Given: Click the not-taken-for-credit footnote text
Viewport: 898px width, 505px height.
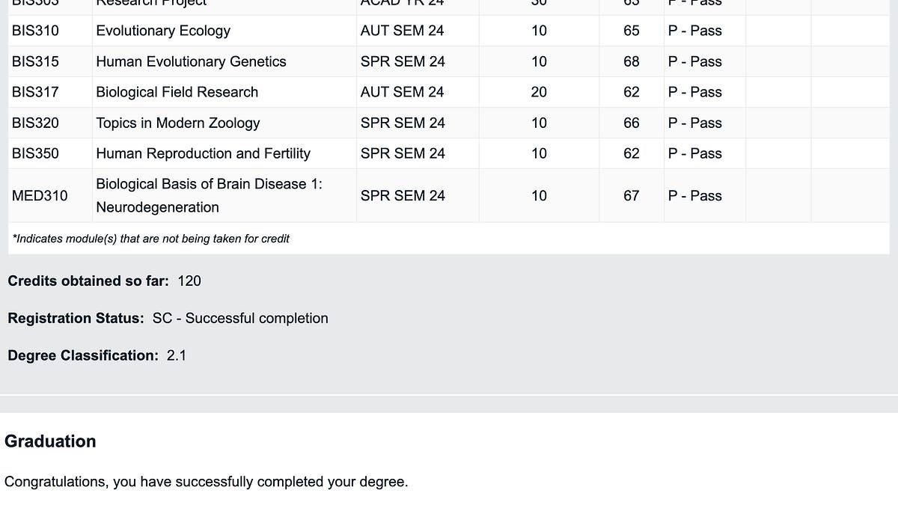Looking at the screenshot, I should click(151, 239).
